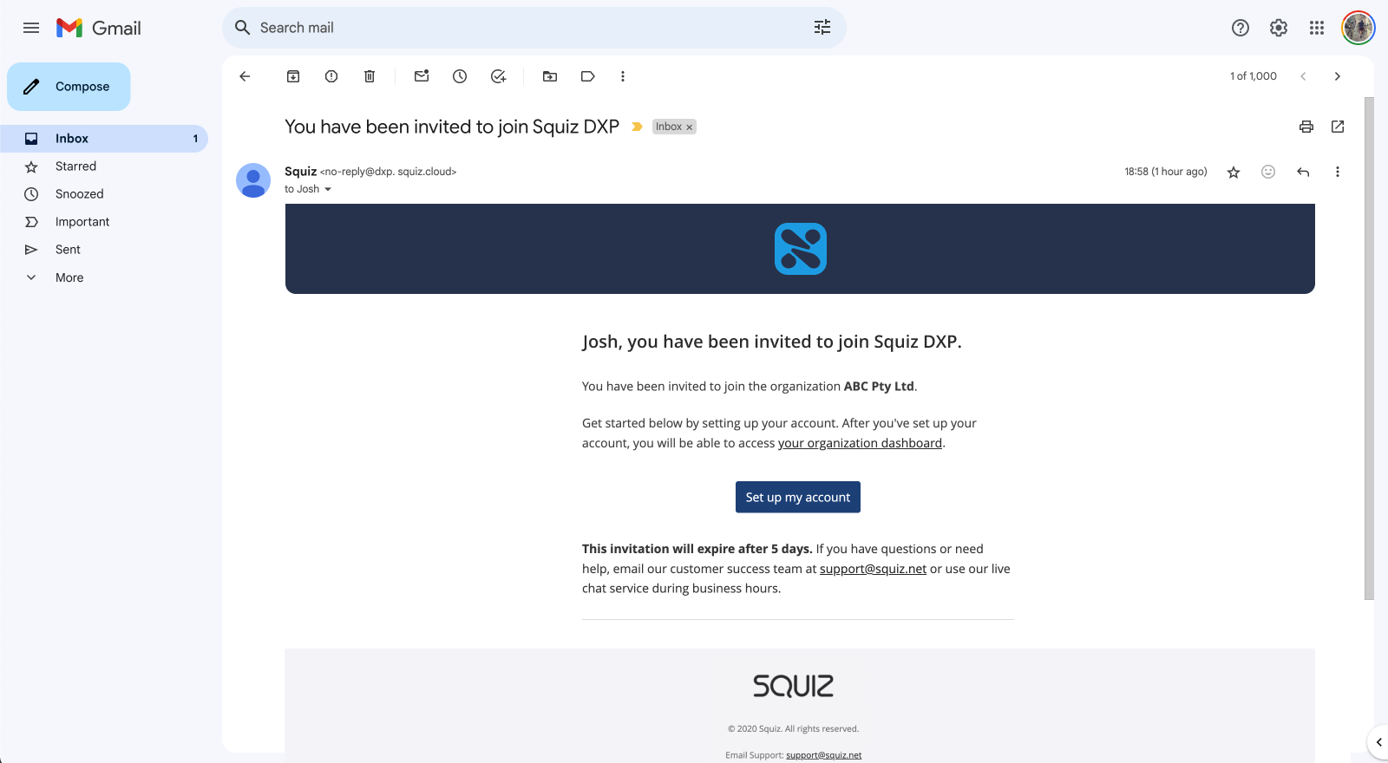Expand recipient details next to 'to Josh'

(x=328, y=189)
